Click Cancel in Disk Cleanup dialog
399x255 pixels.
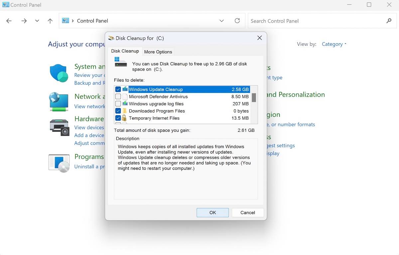(x=248, y=212)
